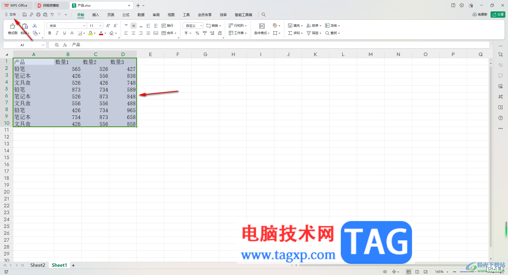Open the cell Borders dropdown arrow
This screenshot has height=275, width=508.
coord(84,33)
